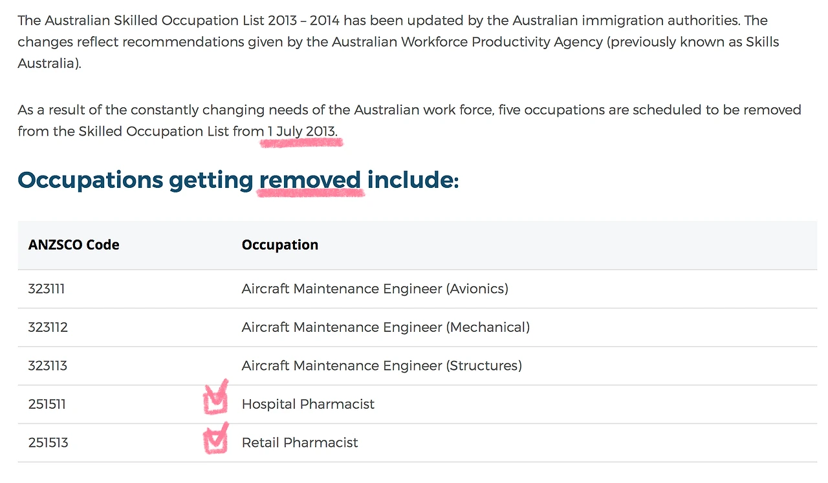The width and height of the screenshot is (828, 483).
Task: Click the underlined word removed in heading
Action: pyautogui.click(x=310, y=180)
